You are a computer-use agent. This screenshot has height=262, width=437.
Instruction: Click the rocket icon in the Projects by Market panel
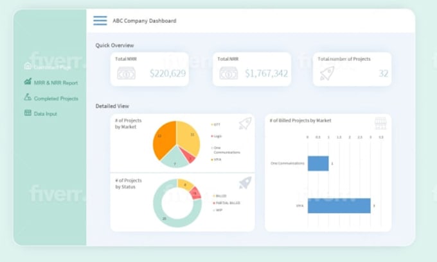(245, 123)
